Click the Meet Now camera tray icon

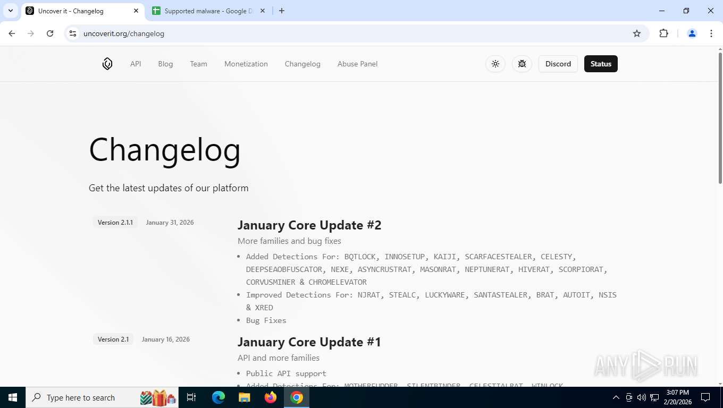[x=629, y=397]
